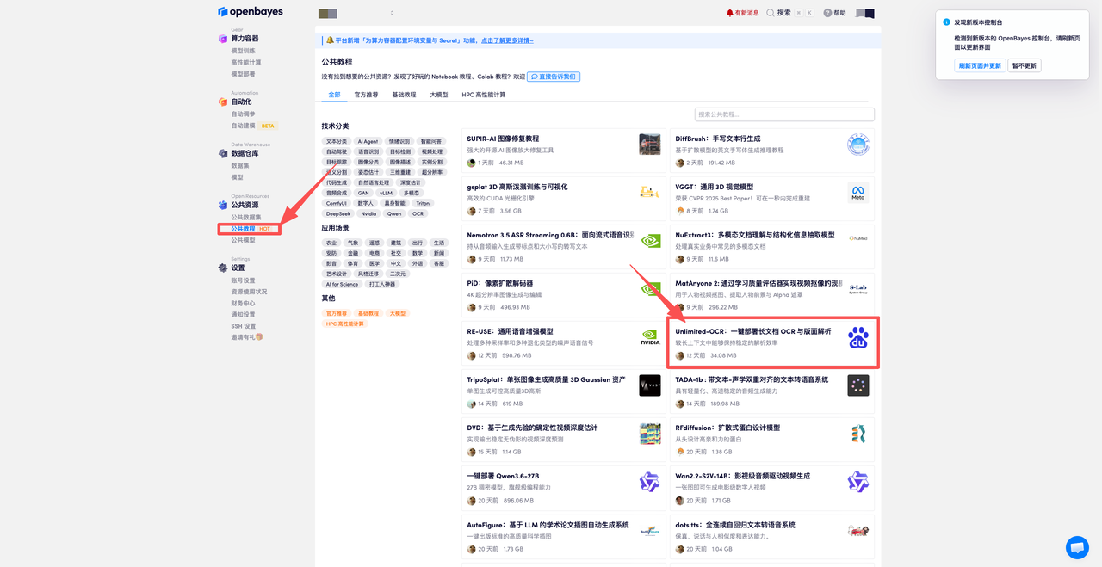Follow the 点击了解更多详情 link
1102x567 pixels.
(x=507, y=40)
